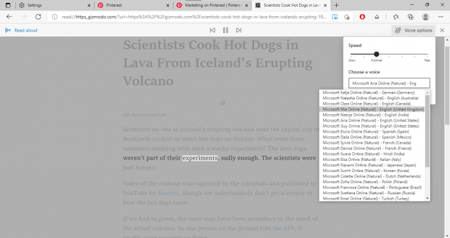Open the Opera red extension icon
Screen dimensions: 450x238
[x=362, y=17]
